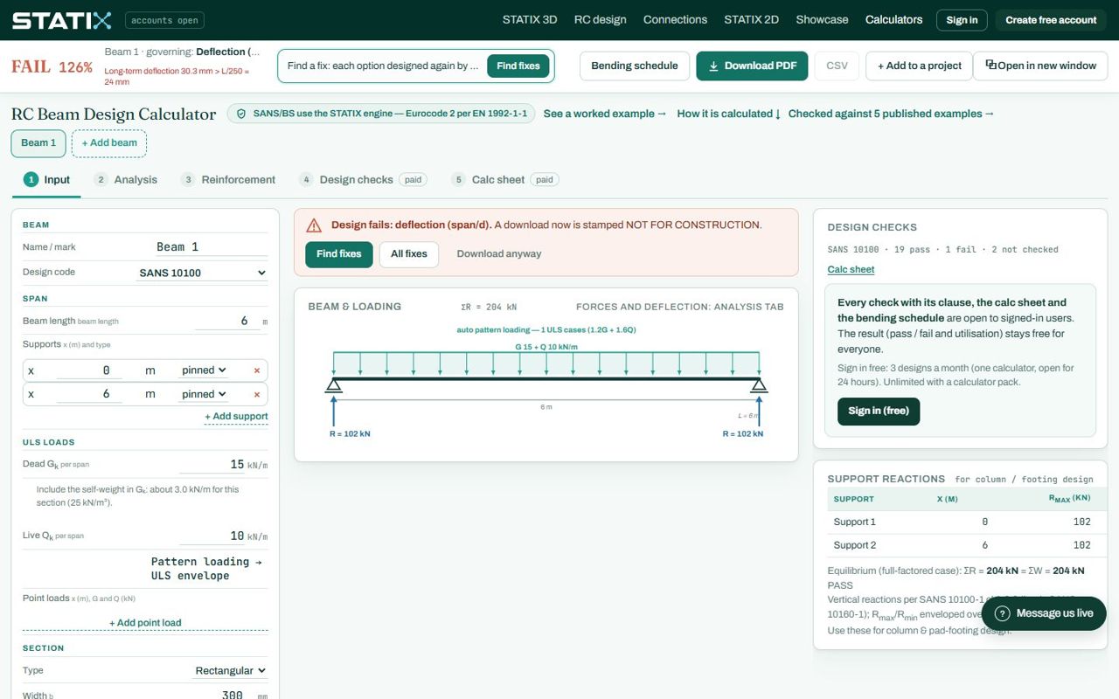The height and width of the screenshot is (699, 1119).
Task: Click All fixes in the fail banner
Action: 409,254
